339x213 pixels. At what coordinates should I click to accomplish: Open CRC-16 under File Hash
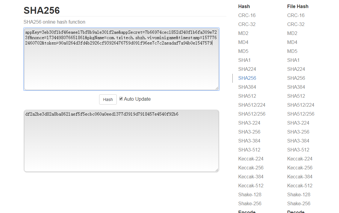296,15
